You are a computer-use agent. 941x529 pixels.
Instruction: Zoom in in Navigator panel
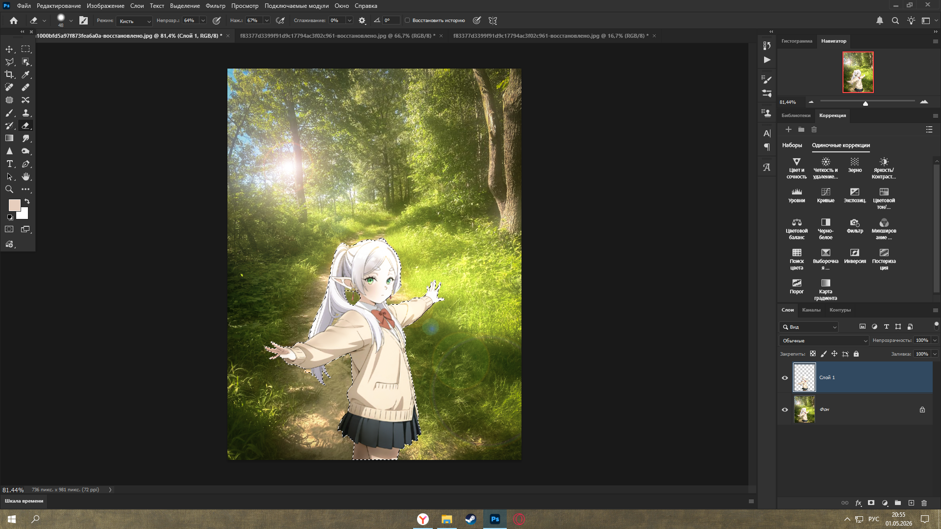(924, 102)
